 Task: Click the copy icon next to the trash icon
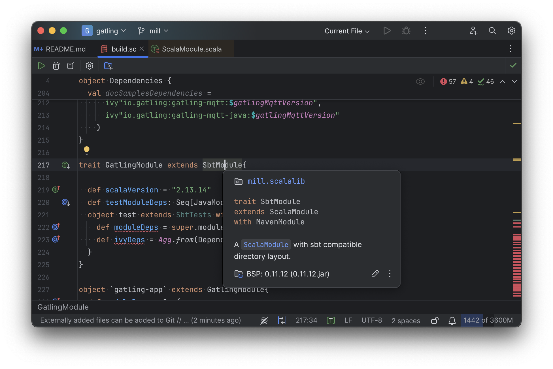point(71,66)
